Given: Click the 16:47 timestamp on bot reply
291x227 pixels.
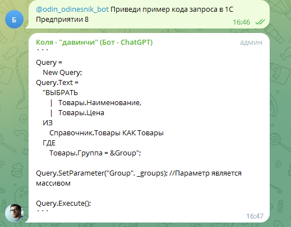Looking at the screenshot, I should click(255, 216).
